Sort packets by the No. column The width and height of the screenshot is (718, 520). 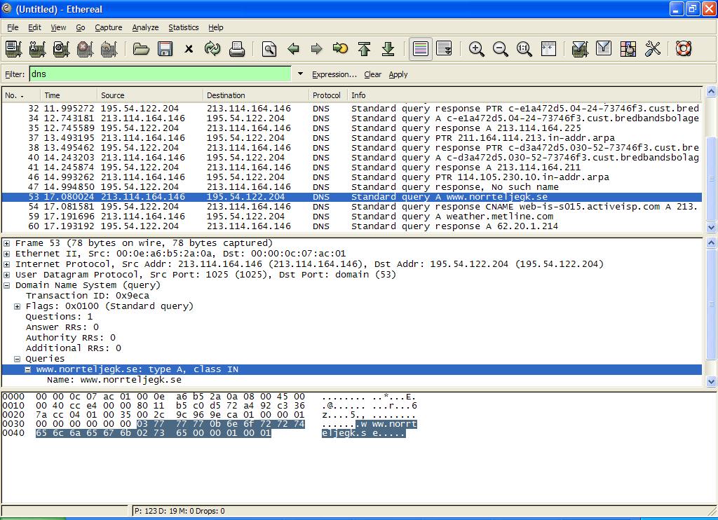click(x=20, y=95)
